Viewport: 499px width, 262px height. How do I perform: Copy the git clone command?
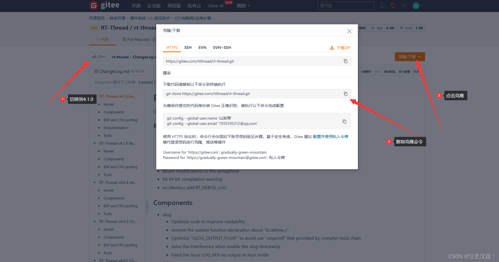346,94
